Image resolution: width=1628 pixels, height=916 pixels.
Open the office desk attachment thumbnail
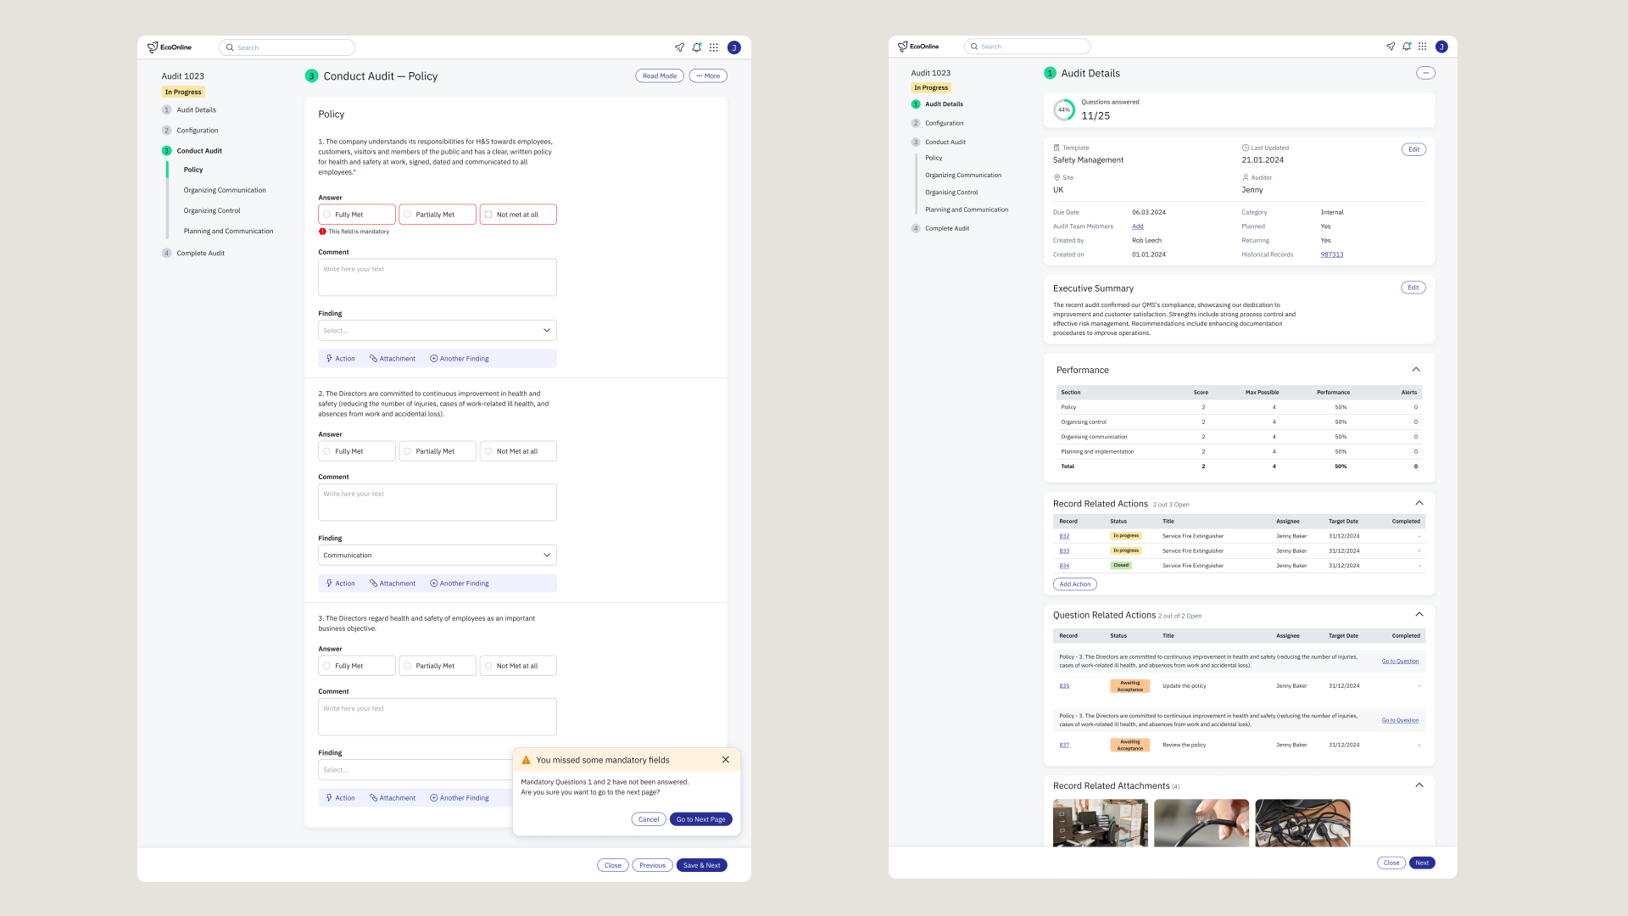point(1101,823)
